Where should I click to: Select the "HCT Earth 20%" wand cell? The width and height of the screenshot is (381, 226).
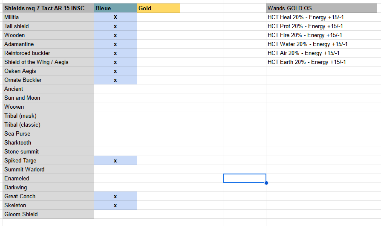(x=307, y=62)
